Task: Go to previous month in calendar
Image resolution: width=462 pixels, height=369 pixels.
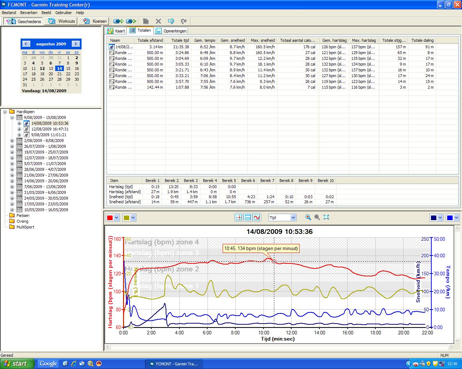Action: (26, 44)
